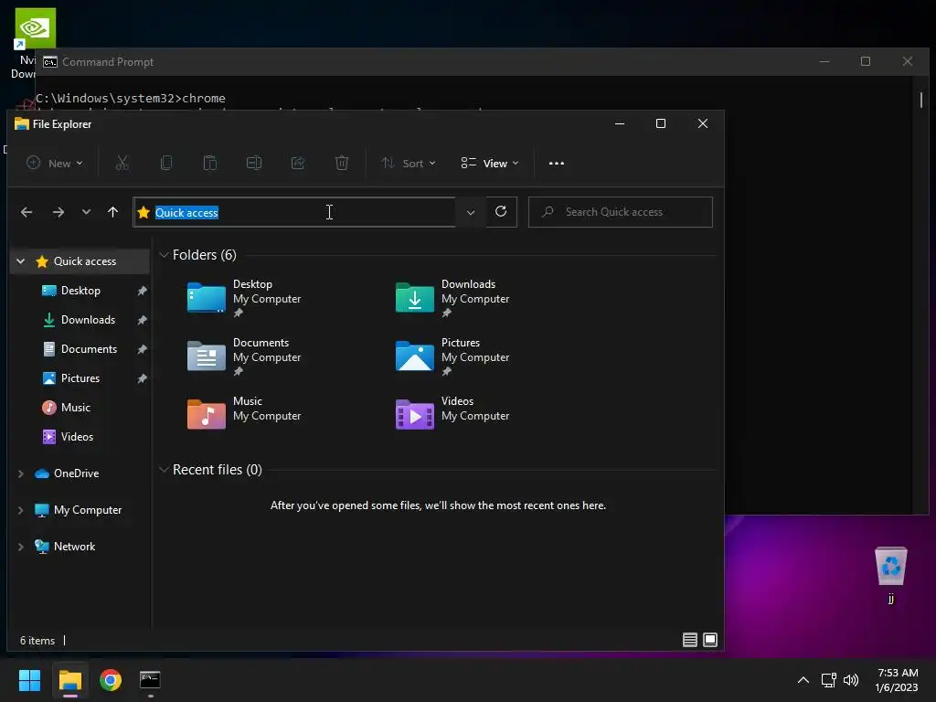Show hidden icons in system tray

point(803,680)
